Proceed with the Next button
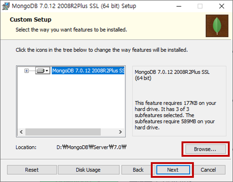 coord(173,170)
